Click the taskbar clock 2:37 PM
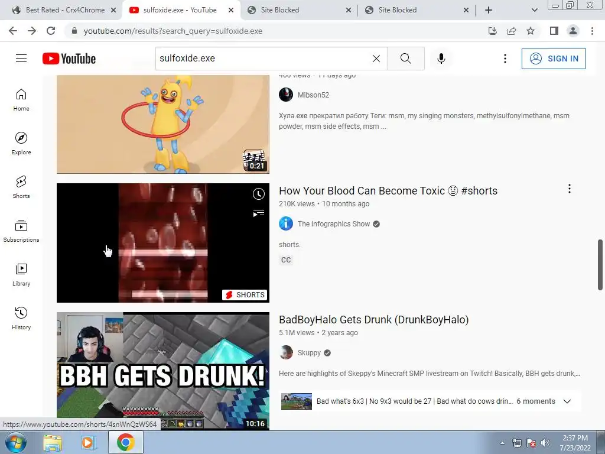605x454 pixels. [575, 438]
